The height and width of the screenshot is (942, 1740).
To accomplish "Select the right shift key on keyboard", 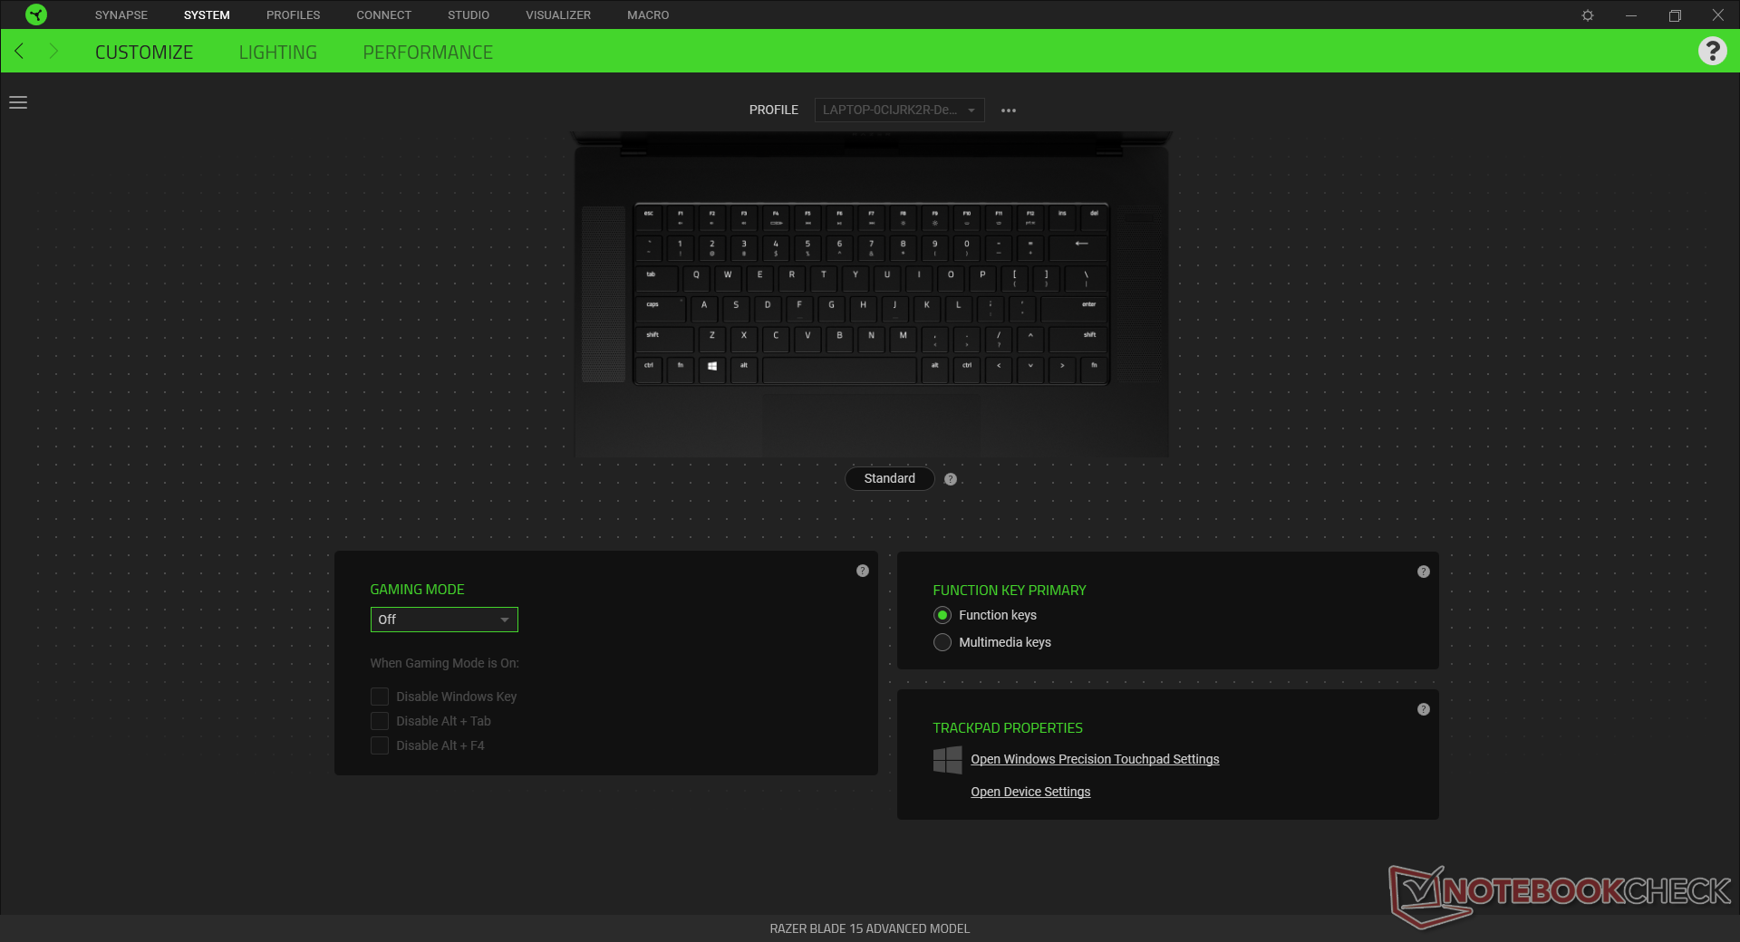I will point(1078,338).
